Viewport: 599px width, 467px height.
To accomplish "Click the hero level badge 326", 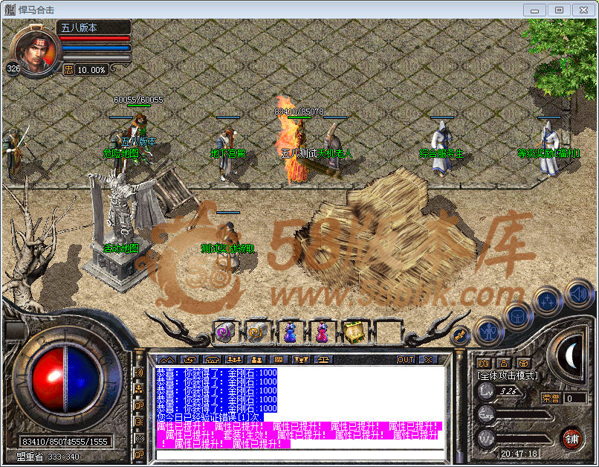I will 13,68.
